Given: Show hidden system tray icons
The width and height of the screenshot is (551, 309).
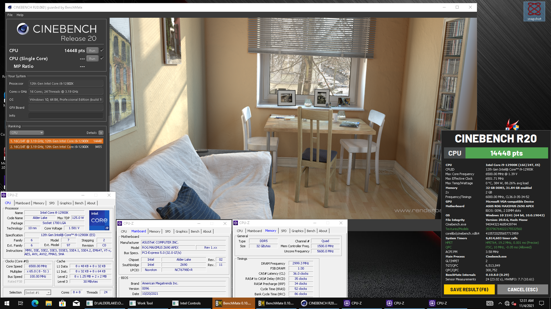Looking at the screenshot, I should (x=500, y=303).
